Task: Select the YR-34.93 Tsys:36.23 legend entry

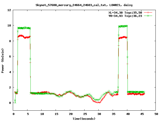Action: tap(125, 16)
